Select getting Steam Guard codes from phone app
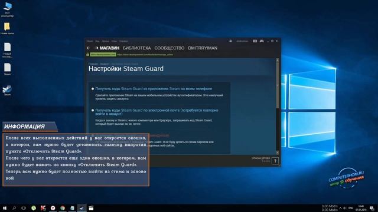 point(93,89)
